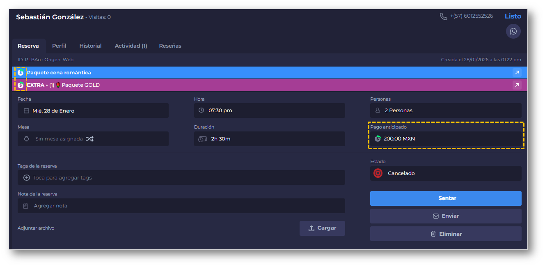Click the Toca para agregar tags field

pyautogui.click(x=181, y=177)
